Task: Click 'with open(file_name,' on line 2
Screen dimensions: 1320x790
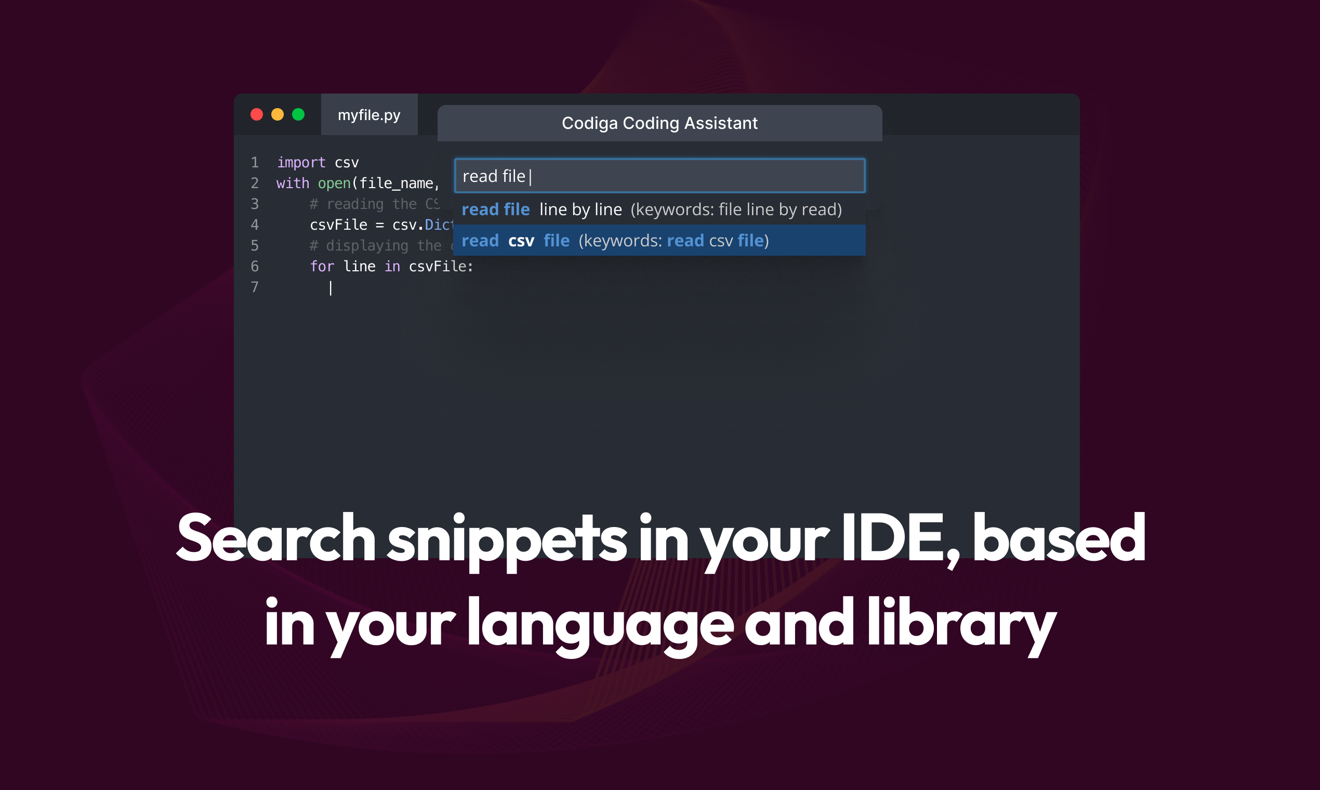Action: (358, 183)
